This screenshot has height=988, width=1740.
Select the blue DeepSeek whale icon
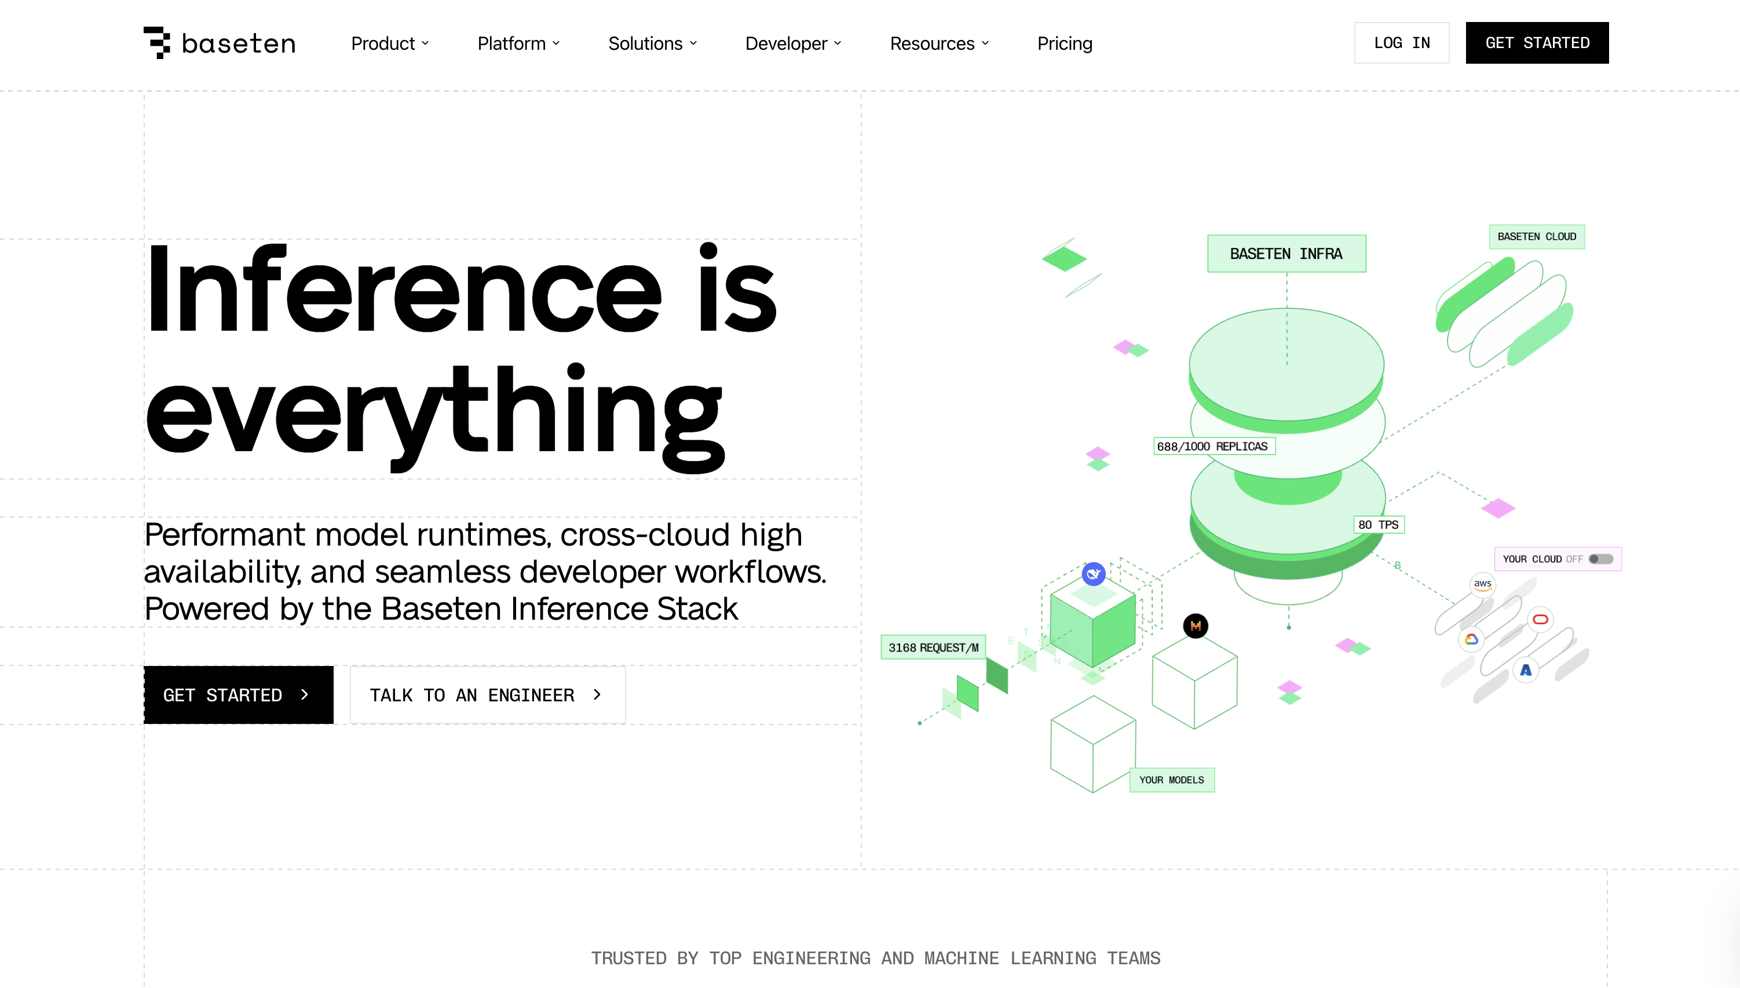point(1094,573)
